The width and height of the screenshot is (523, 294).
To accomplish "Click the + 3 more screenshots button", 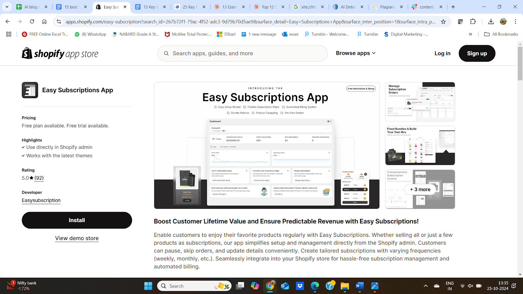I will click(420, 189).
